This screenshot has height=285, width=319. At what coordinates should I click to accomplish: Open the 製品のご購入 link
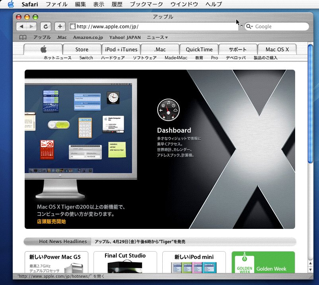tap(265, 58)
